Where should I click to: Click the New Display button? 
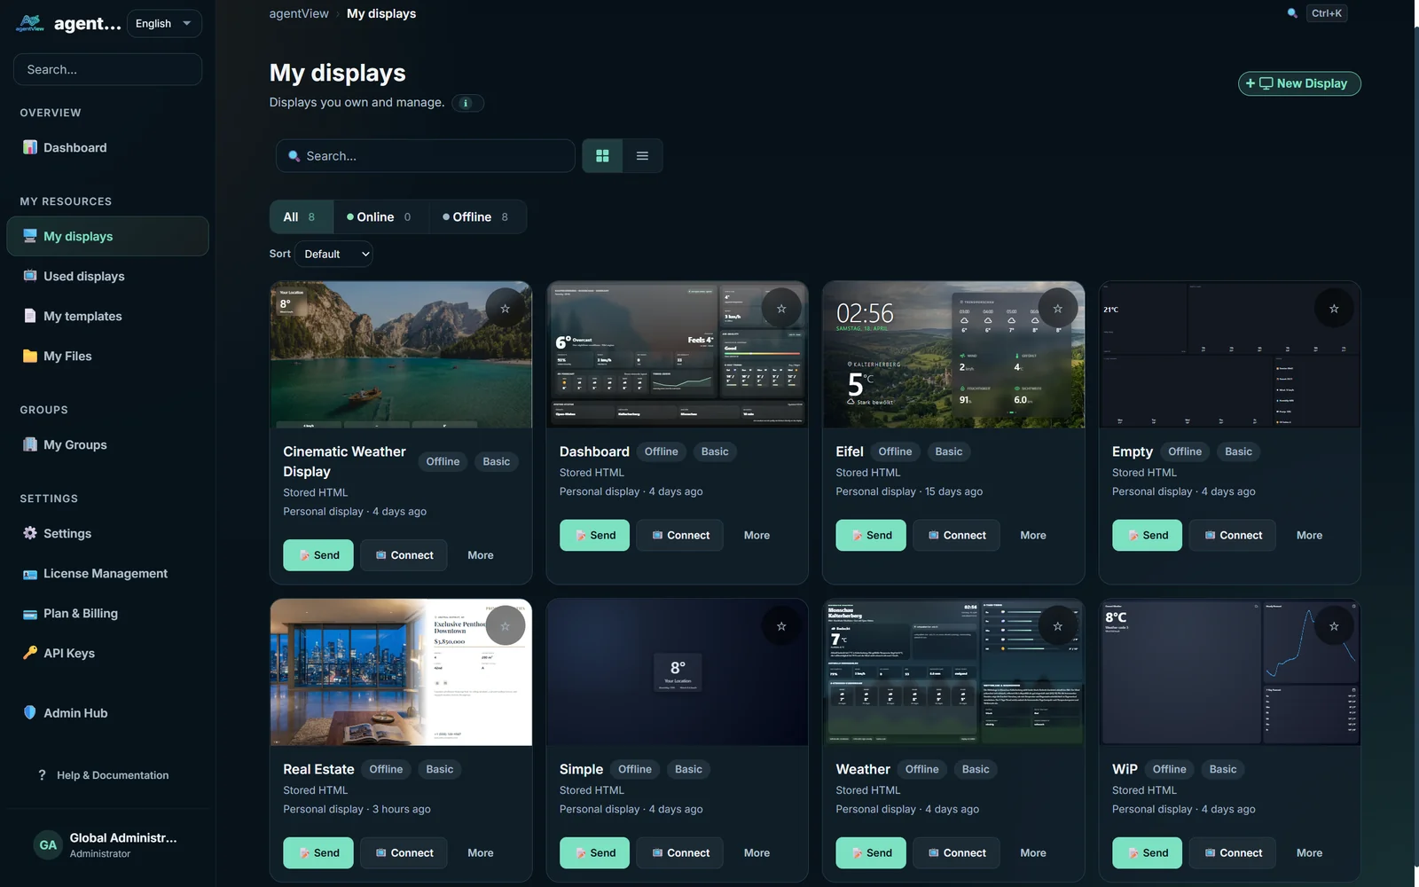[1298, 83]
